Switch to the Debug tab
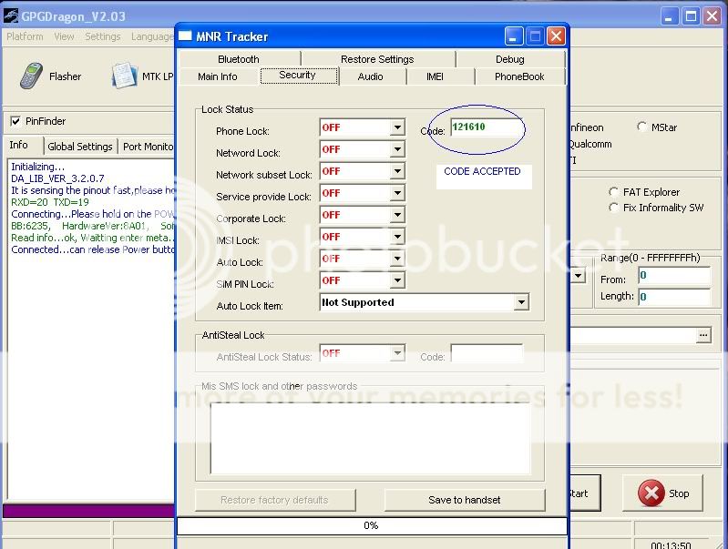728x549 pixels. pyautogui.click(x=510, y=59)
